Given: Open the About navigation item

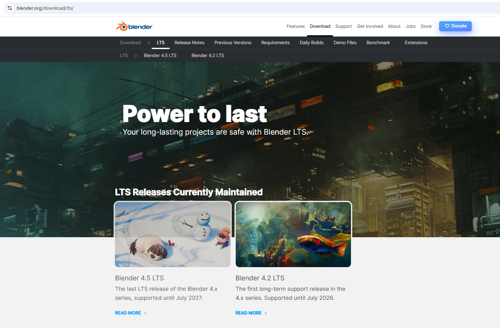Looking at the screenshot, I should point(394,26).
